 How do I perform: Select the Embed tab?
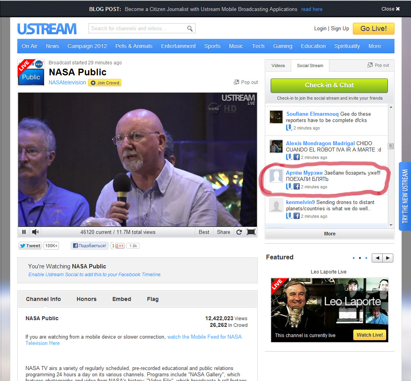[122, 299]
